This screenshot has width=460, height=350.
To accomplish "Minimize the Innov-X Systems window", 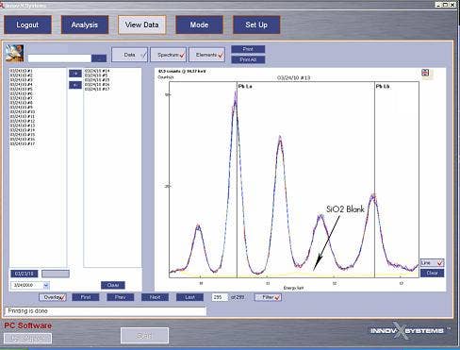I will 438,5.
